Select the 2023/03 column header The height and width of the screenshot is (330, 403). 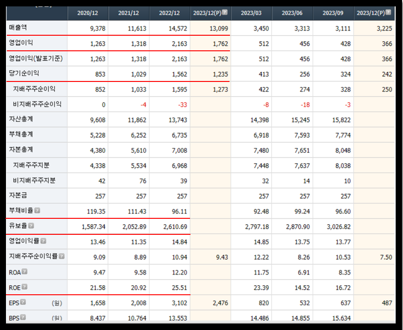251,13
